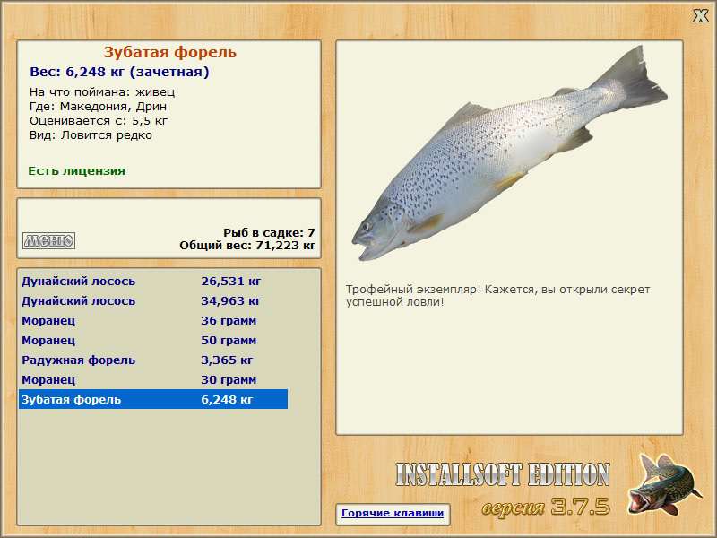717x538 pixels.
Task: Open the Горячие клавиши link
Action: pos(393,513)
